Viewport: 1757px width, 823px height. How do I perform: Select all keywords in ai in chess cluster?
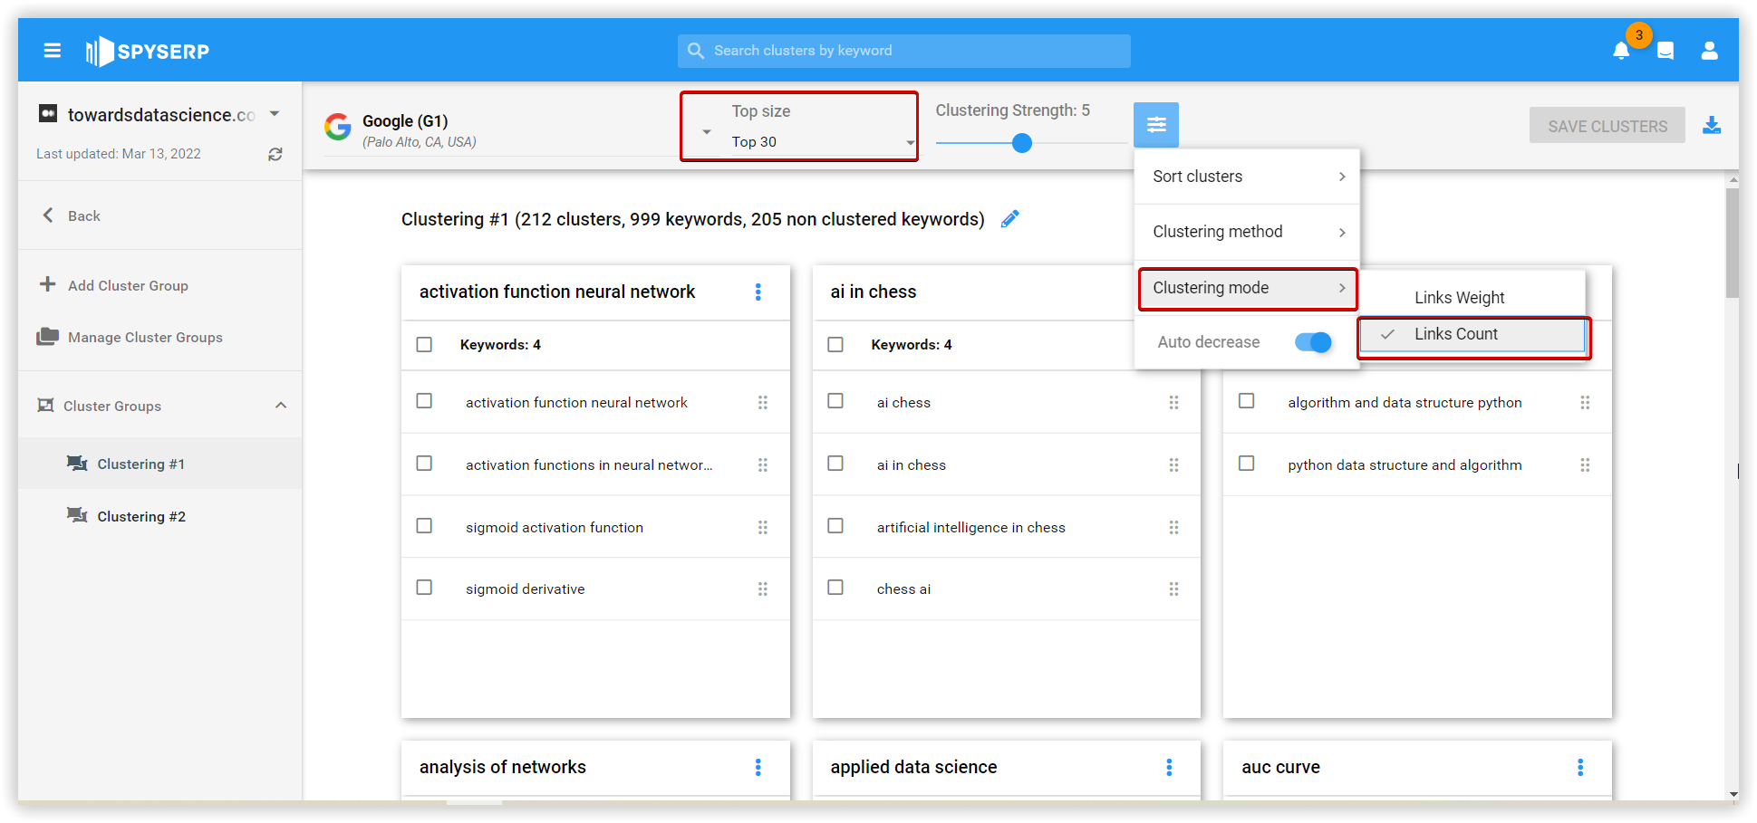[835, 345]
